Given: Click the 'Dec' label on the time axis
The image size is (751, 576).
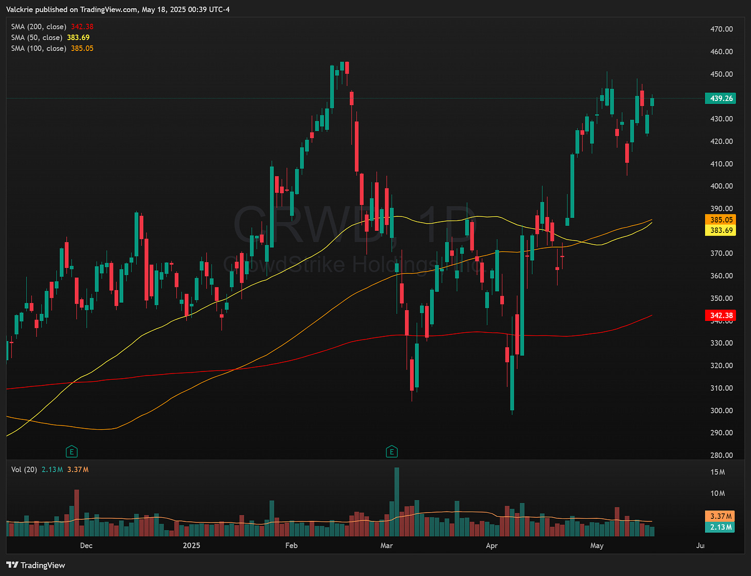Looking at the screenshot, I should [86, 545].
